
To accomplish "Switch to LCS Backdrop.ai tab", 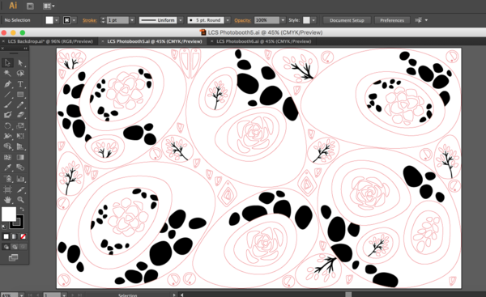I will (50, 41).
